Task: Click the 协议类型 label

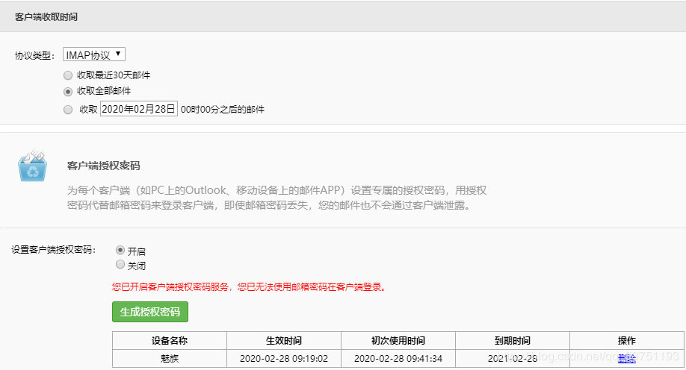Action: pos(35,55)
